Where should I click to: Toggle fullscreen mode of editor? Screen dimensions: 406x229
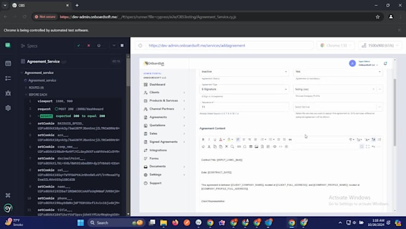click(x=368, y=146)
